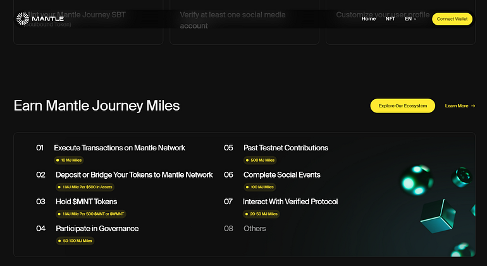Select Execute Transactions on Mantle Network

tap(120, 148)
